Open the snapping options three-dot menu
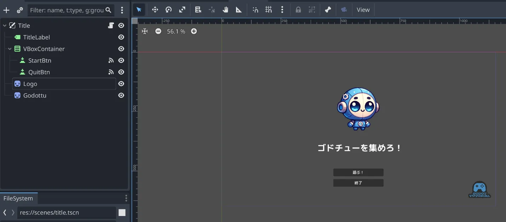 tap(282, 10)
